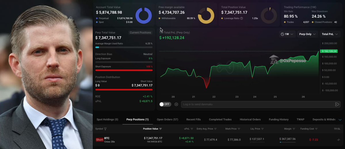
Task: Sort by Entry Avg. Price icon
Action: (216, 129)
